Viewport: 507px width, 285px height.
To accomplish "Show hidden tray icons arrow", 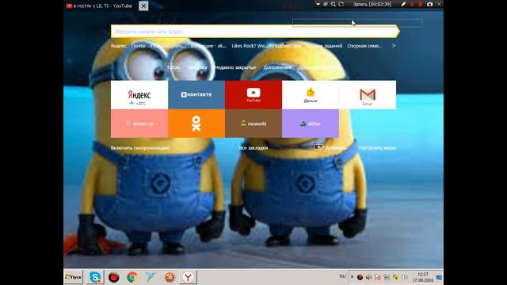I will click(x=352, y=277).
